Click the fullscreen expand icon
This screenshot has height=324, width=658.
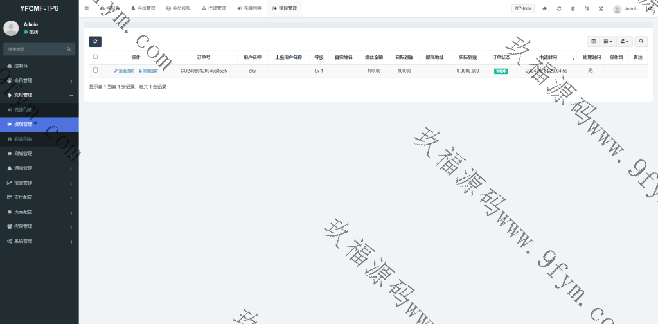pyautogui.click(x=601, y=8)
